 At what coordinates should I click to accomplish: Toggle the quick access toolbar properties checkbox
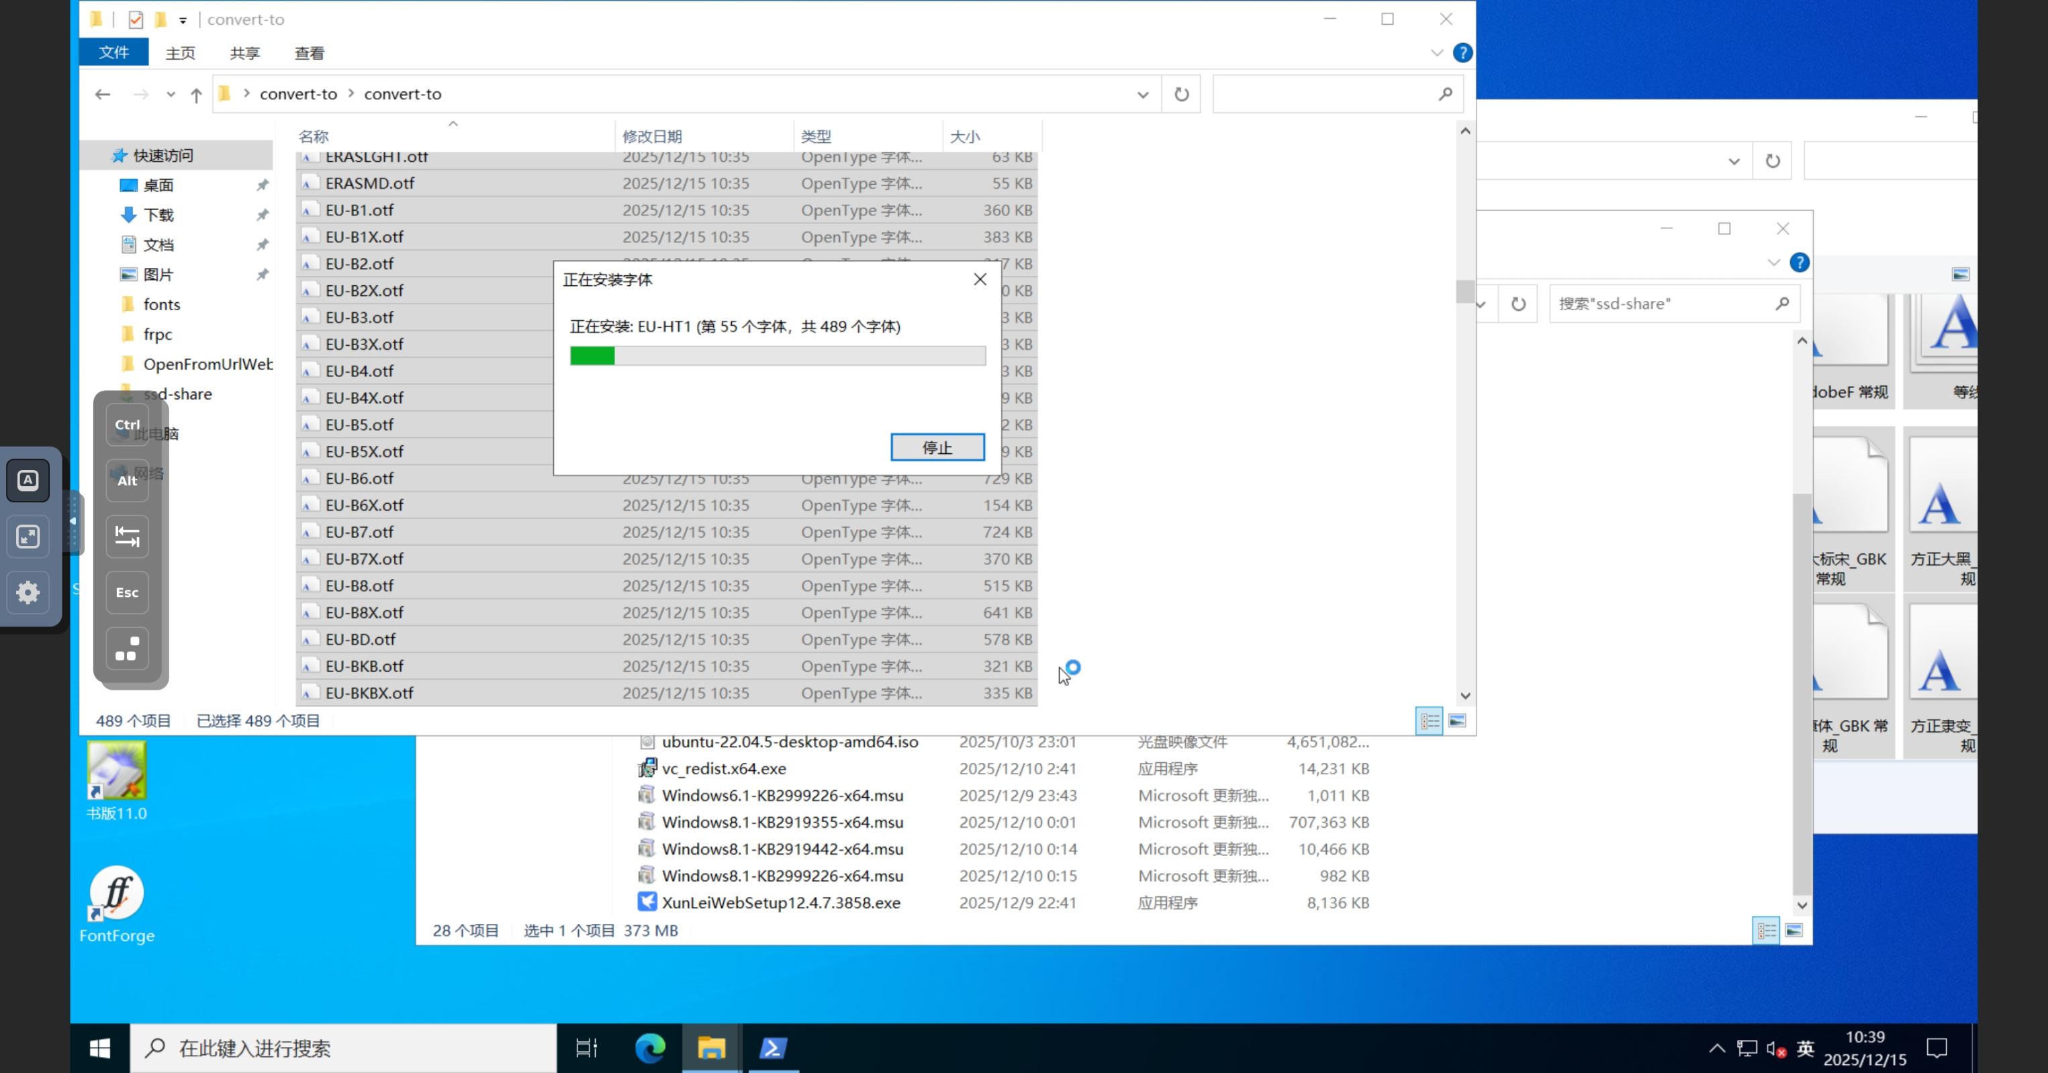click(x=136, y=19)
